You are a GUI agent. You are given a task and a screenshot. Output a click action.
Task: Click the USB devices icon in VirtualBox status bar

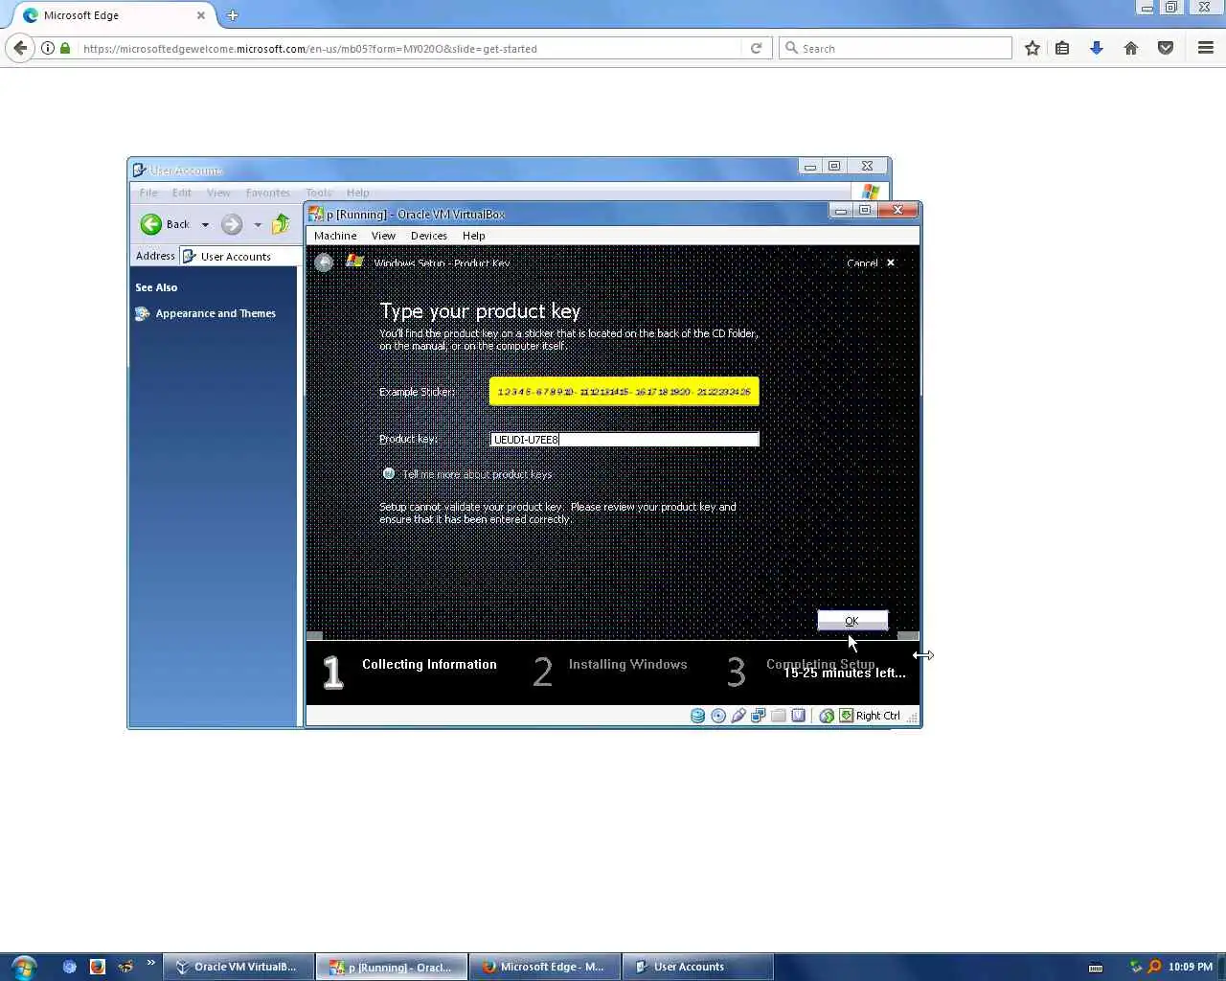pos(738,716)
